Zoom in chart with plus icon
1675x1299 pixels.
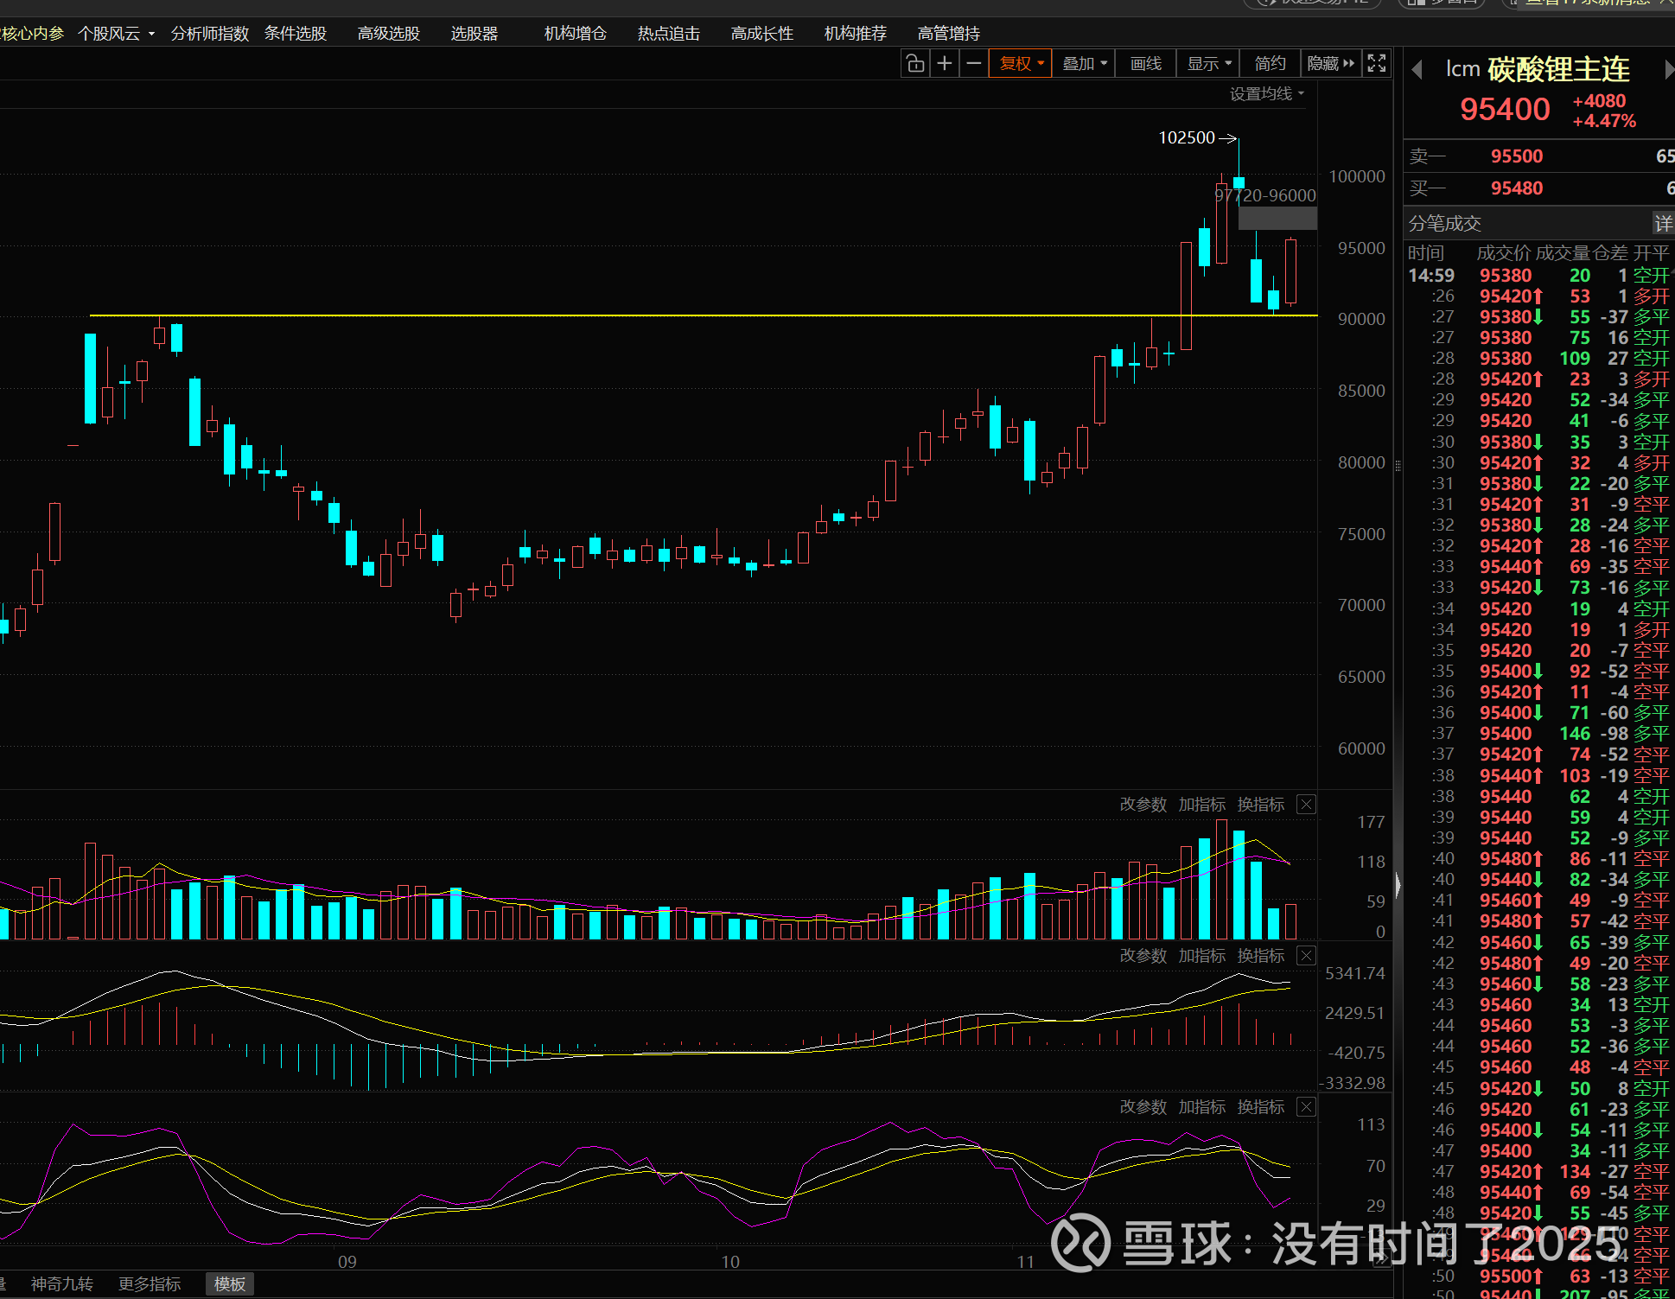[x=945, y=63]
